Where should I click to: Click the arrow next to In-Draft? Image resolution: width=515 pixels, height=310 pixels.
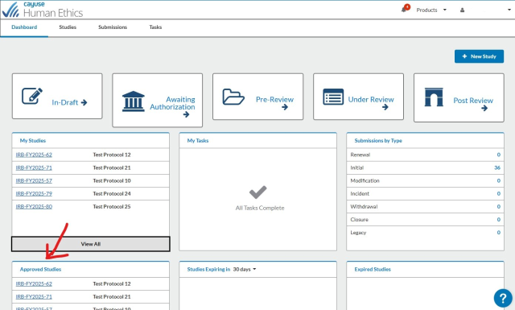[x=84, y=102]
